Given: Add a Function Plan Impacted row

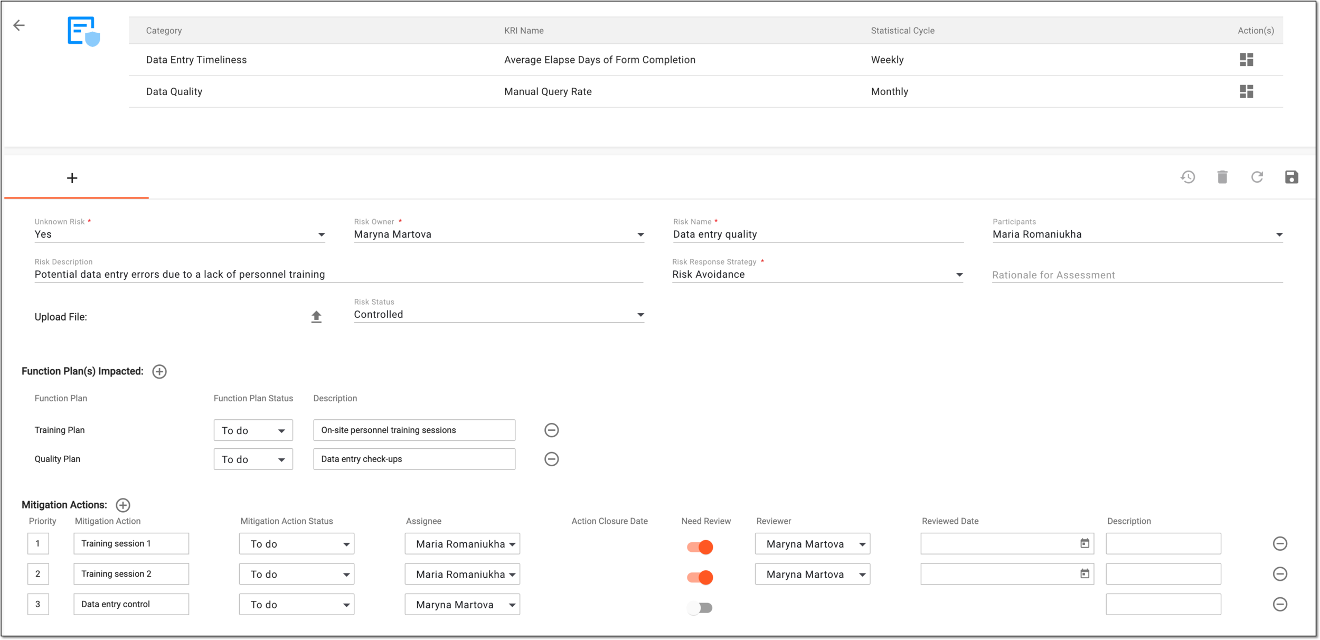Looking at the screenshot, I should click(159, 372).
